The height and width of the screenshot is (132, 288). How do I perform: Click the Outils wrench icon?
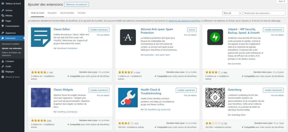3,66
